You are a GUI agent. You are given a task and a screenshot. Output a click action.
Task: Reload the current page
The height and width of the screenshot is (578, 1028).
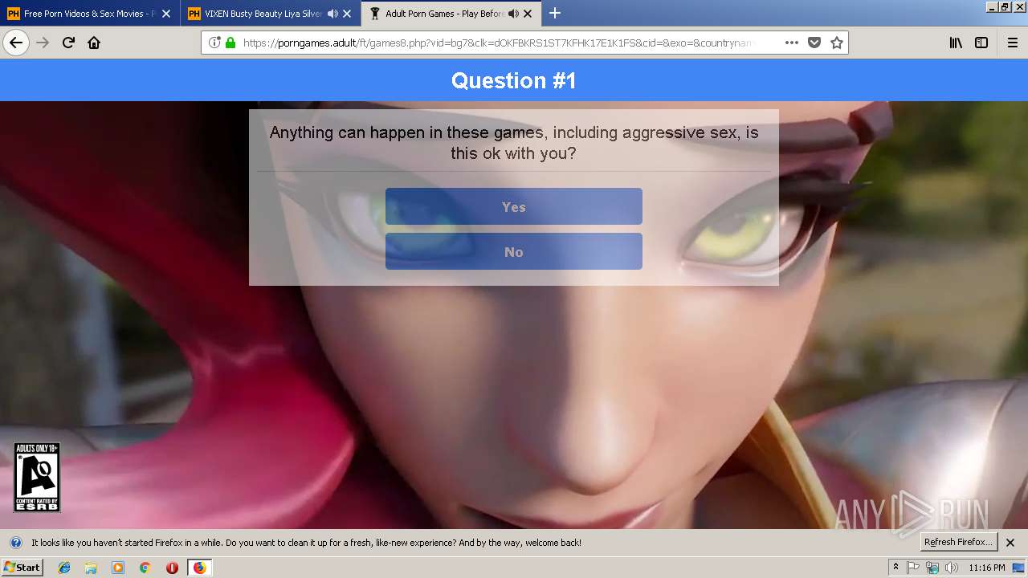click(x=68, y=43)
